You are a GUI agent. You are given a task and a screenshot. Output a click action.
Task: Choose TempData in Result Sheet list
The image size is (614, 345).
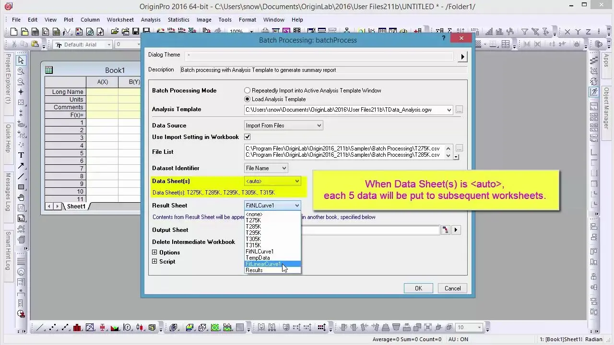[x=272, y=258]
